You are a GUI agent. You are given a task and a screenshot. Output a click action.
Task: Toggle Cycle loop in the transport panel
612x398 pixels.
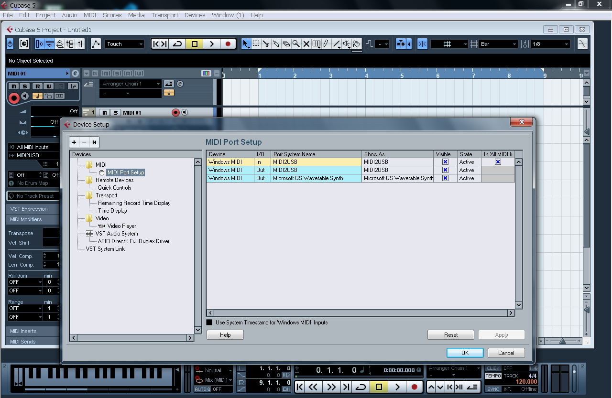point(362,387)
